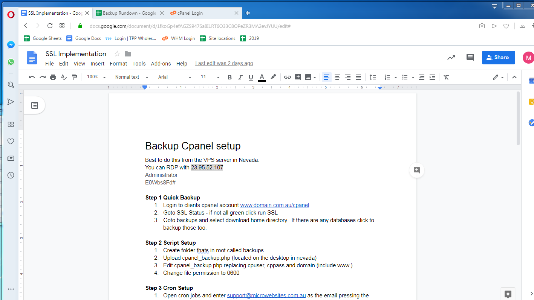Viewport: 534px width, 300px height.
Task: Click the blue Share button
Action: [498, 58]
